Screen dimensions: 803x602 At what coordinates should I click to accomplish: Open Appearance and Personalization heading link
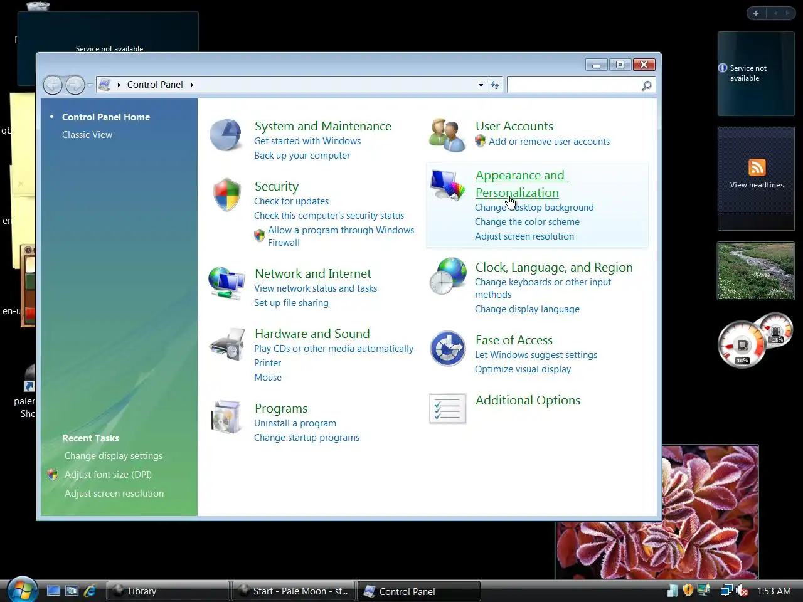(x=521, y=184)
